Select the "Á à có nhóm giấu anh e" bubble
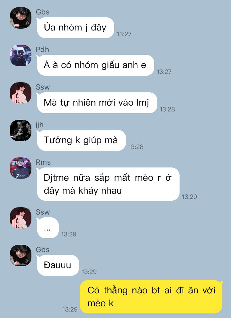The height and width of the screenshot is (318, 231). pos(95,65)
